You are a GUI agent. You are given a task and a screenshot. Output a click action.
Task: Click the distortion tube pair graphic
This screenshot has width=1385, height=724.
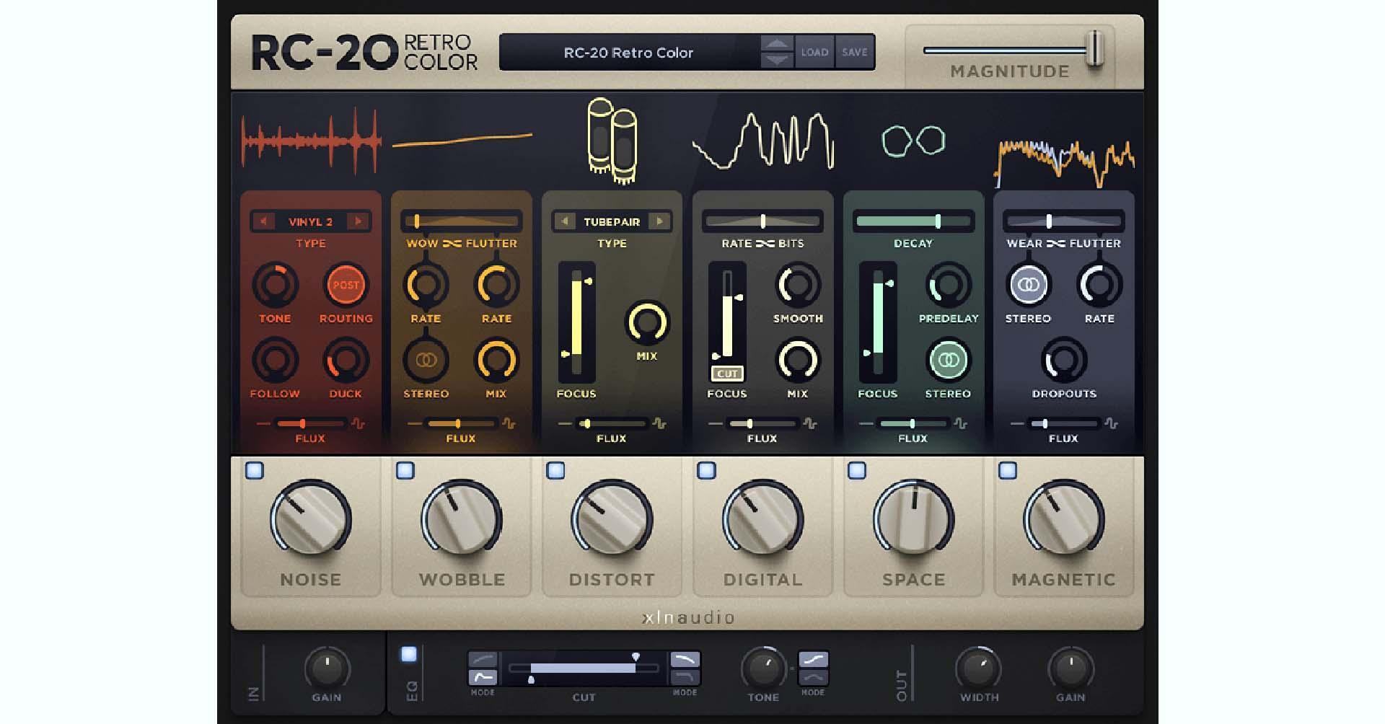pos(612,140)
